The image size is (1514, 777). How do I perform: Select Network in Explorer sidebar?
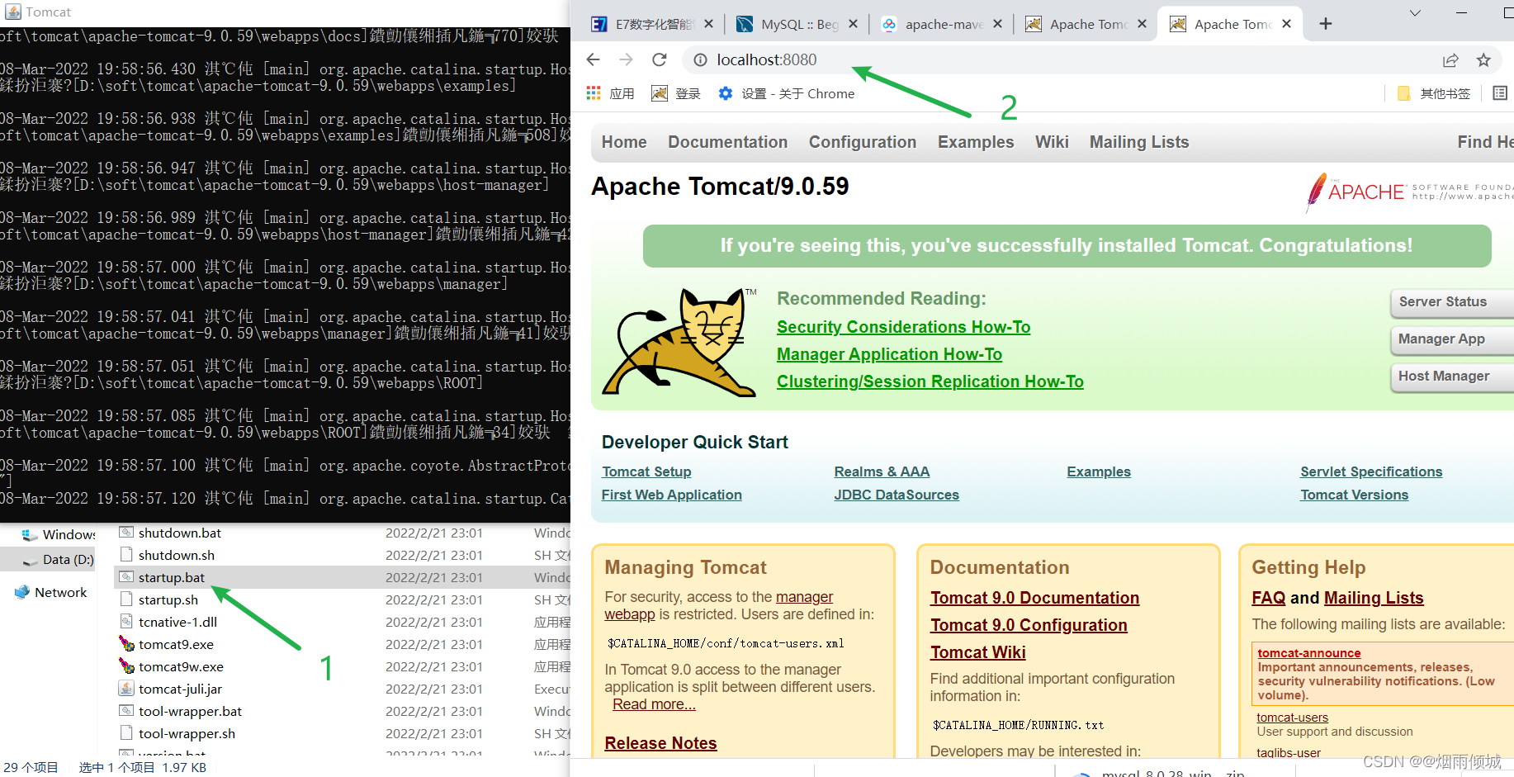pyautogui.click(x=51, y=592)
